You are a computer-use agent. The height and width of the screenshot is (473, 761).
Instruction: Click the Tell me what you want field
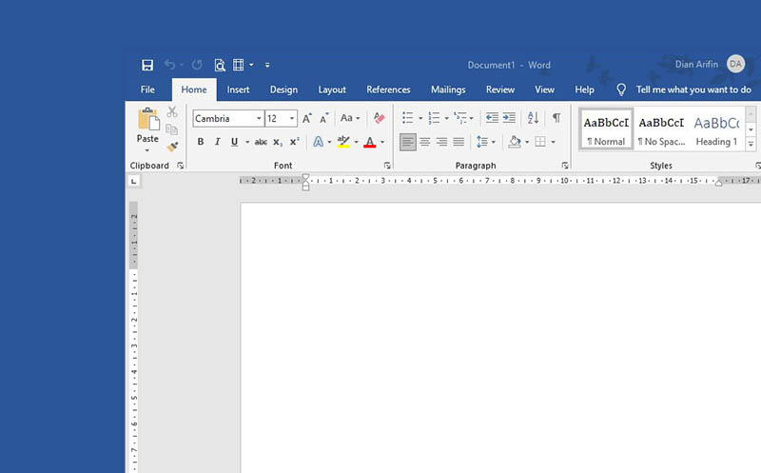(693, 89)
